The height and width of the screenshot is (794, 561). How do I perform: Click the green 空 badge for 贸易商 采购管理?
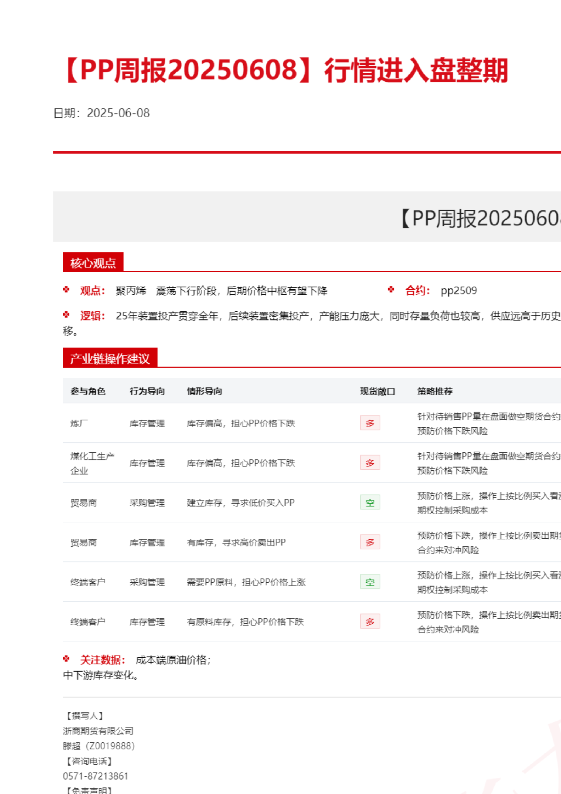(370, 502)
